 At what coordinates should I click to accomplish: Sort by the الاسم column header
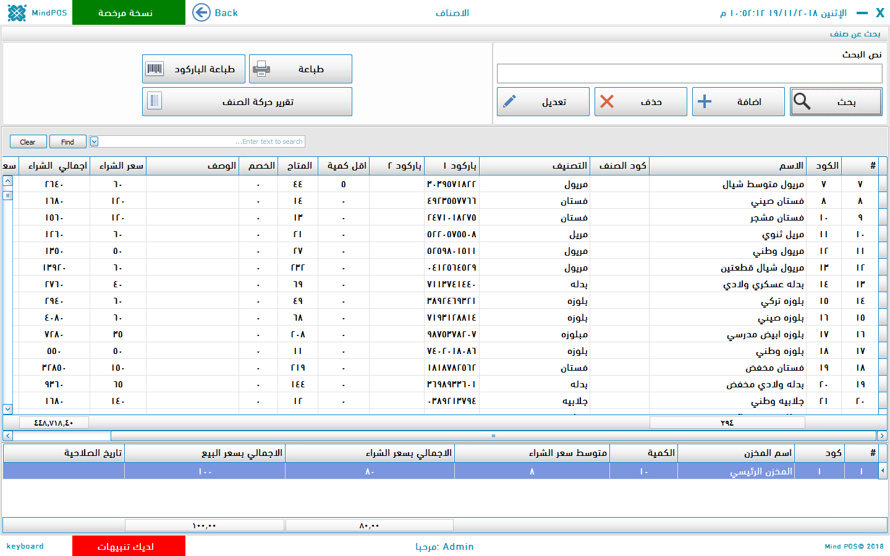(x=729, y=166)
